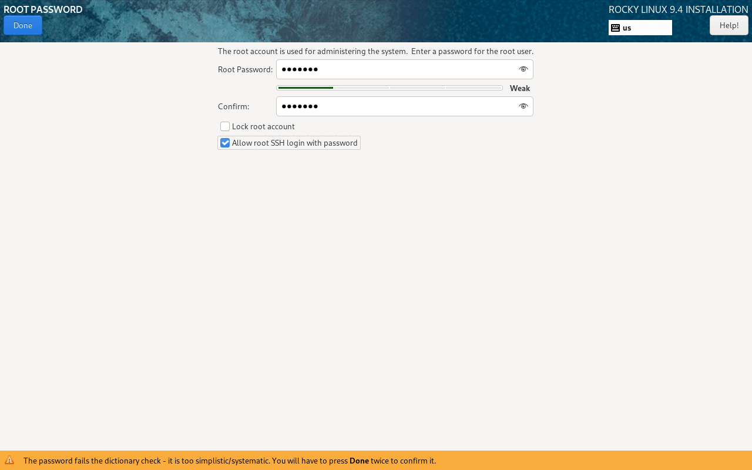Screen dimensions: 752x470
Task: Click the keyboard layout icon
Action: (x=615, y=27)
